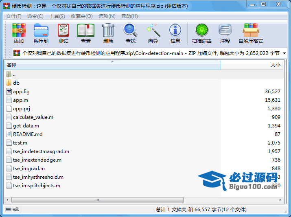291x217 pixels.
Task: Open the 选项(N) menu
Action: point(107,16)
